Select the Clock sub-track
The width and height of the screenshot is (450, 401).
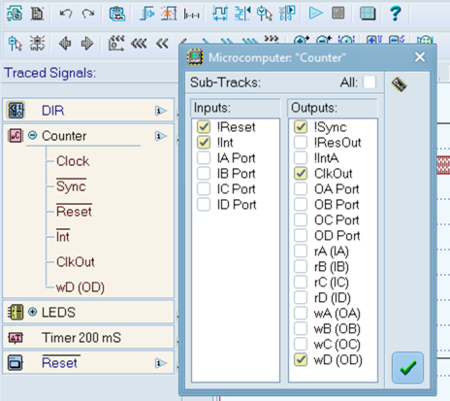point(73,161)
